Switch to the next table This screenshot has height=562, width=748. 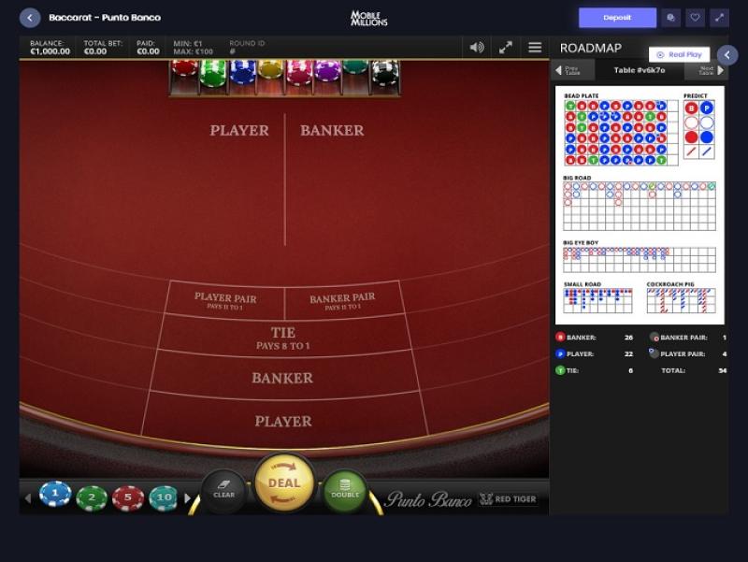[710, 71]
